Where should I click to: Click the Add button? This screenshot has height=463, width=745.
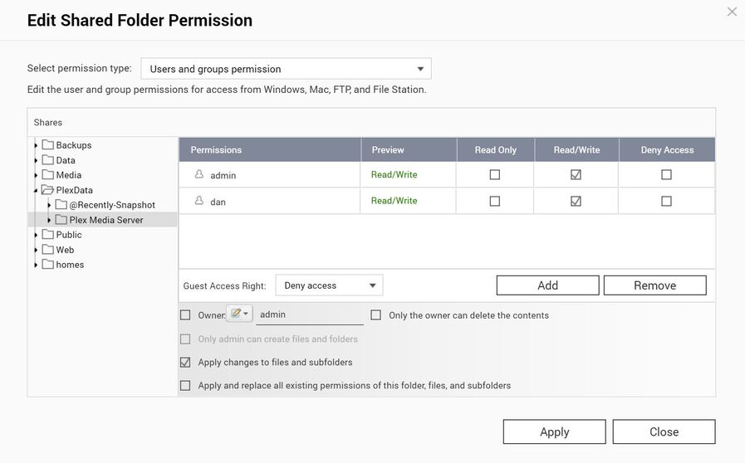click(547, 285)
